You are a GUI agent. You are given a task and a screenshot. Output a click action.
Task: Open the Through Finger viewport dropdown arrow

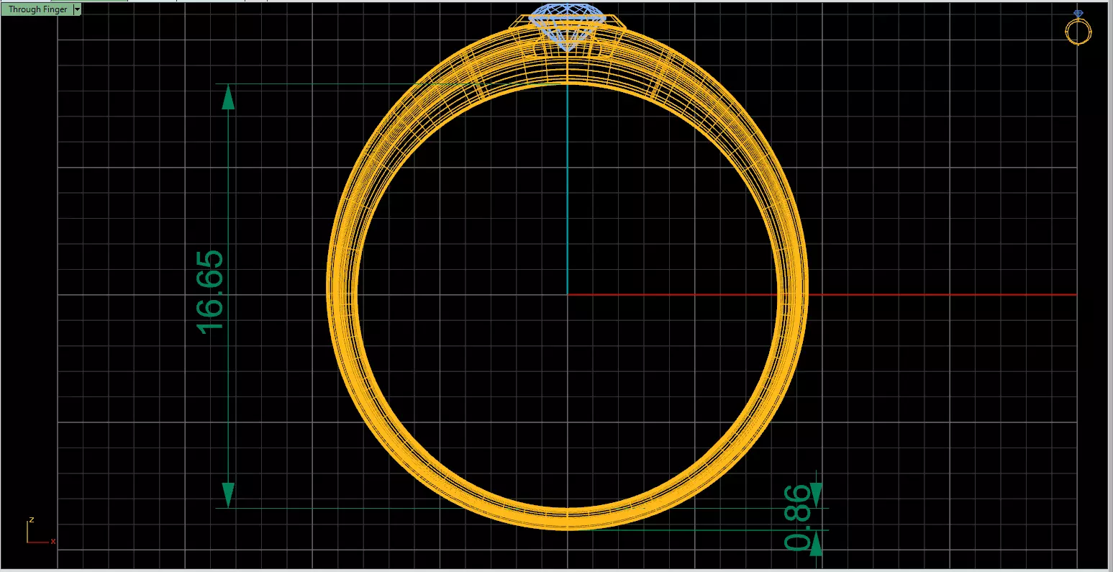click(77, 9)
